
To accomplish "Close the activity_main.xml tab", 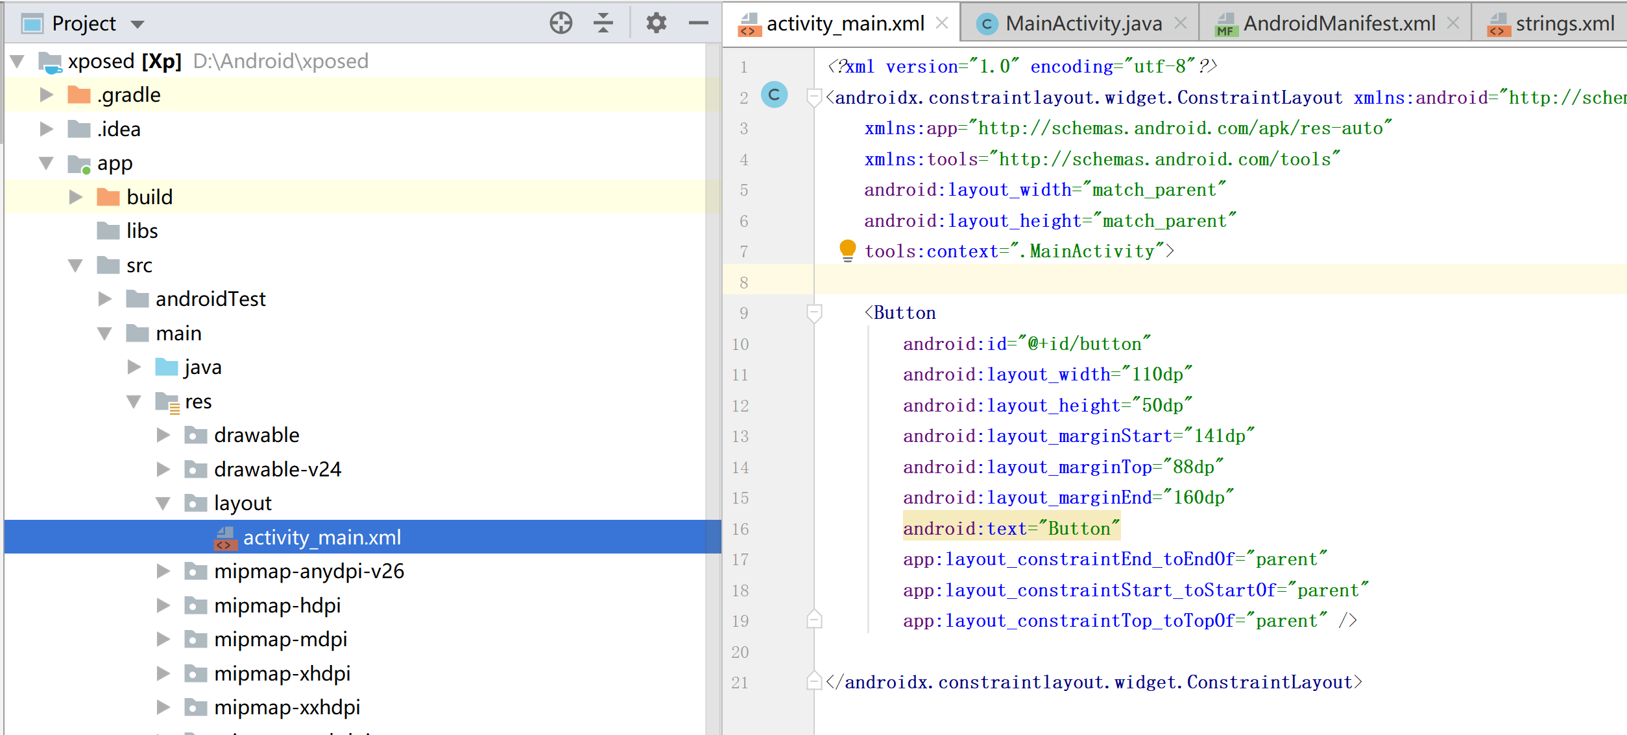I will tap(942, 23).
